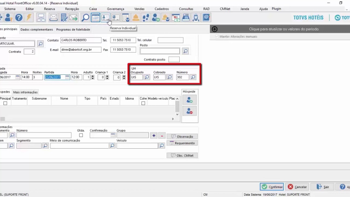Open the arrival date calendar dropdown
Screen dimensions: 350x197
[x=17, y=77]
